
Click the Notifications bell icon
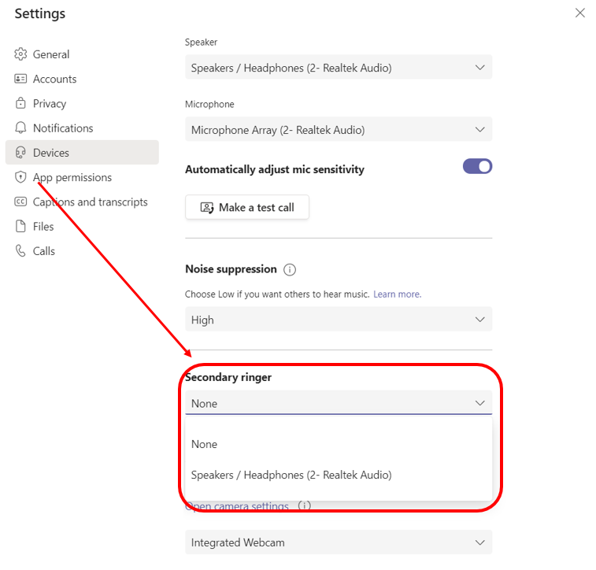coord(20,128)
